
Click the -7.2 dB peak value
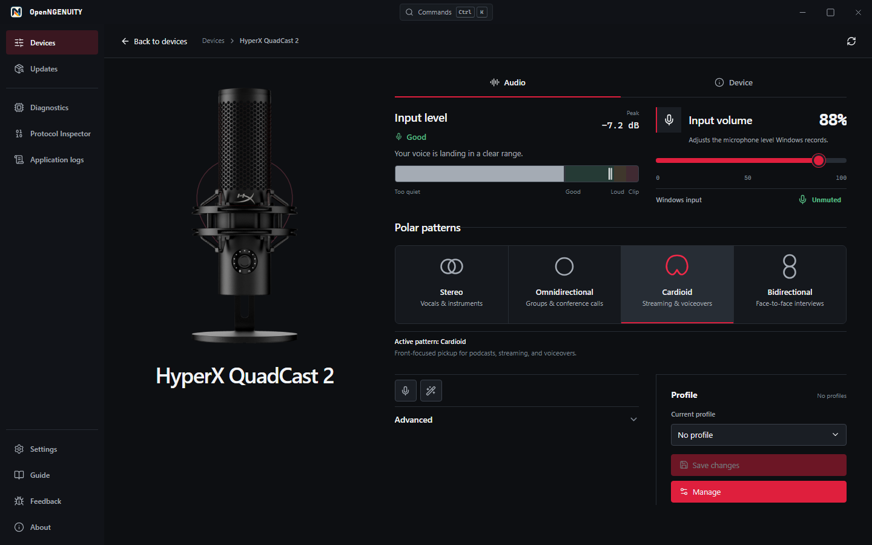click(620, 125)
